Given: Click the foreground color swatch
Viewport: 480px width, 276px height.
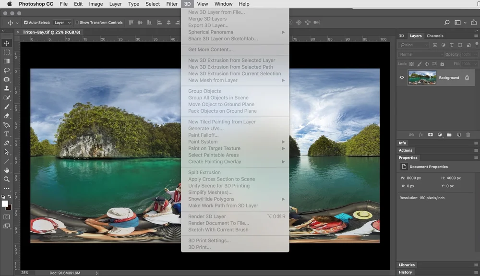Looking at the screenshot, I should pos(5,204).
